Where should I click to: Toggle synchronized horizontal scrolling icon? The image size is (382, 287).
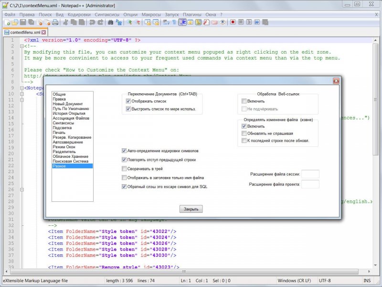(x=156, y=22)
